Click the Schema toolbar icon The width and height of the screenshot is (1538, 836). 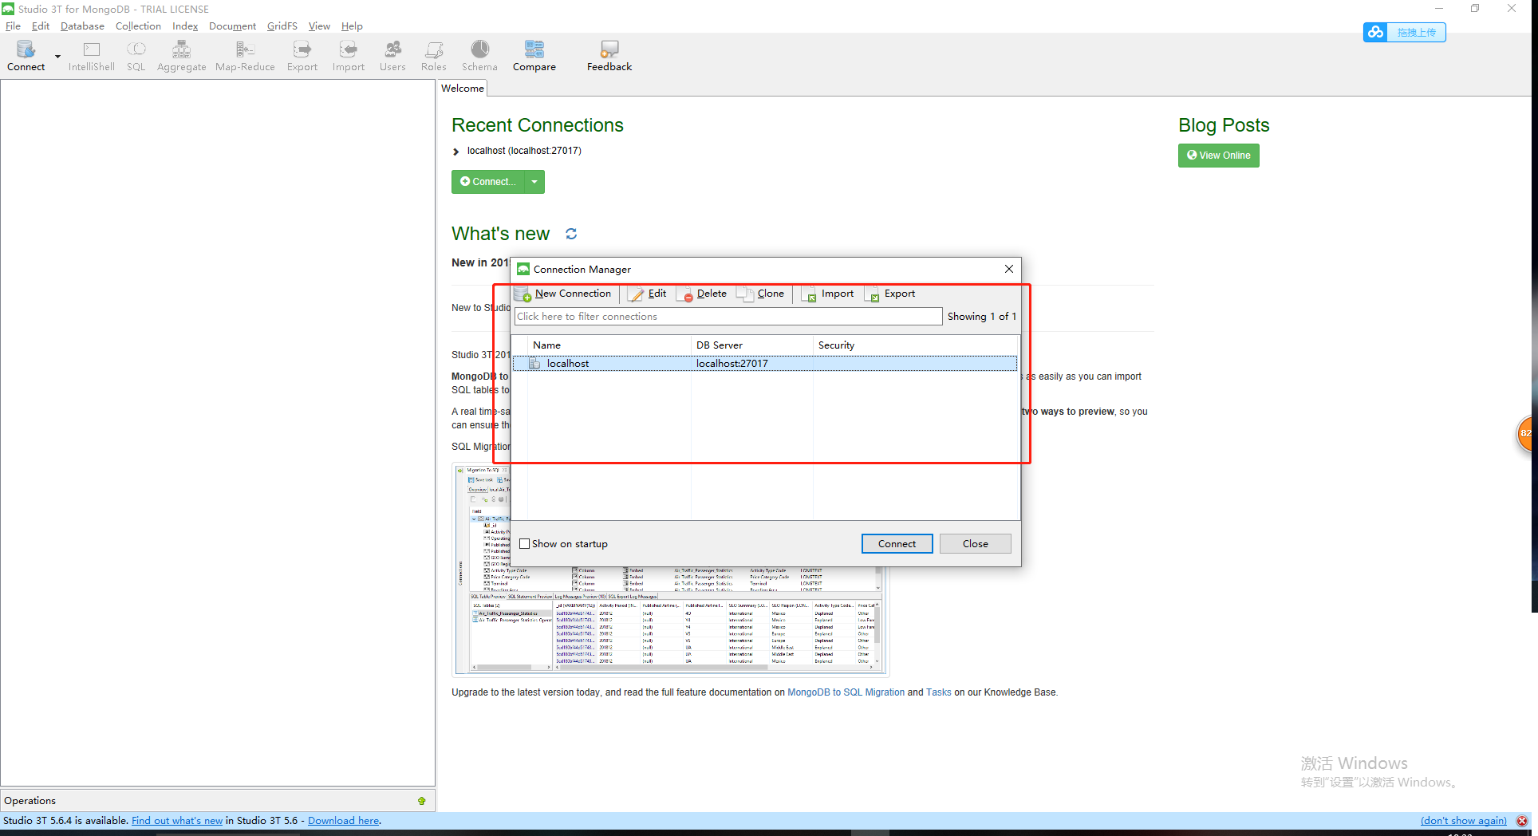coord(479,56)
